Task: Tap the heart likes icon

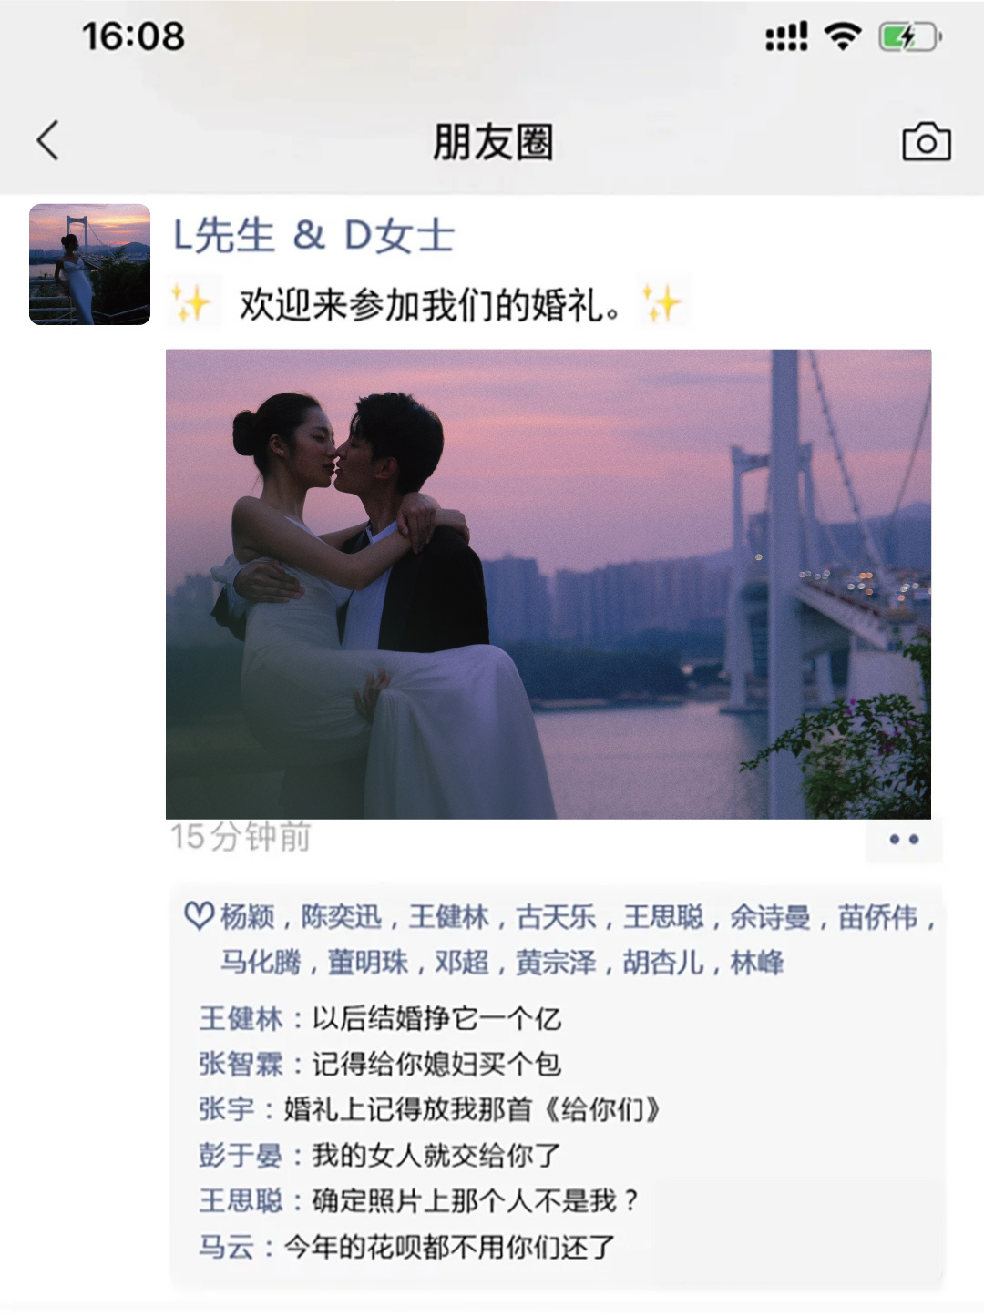Action: [198, 915]
